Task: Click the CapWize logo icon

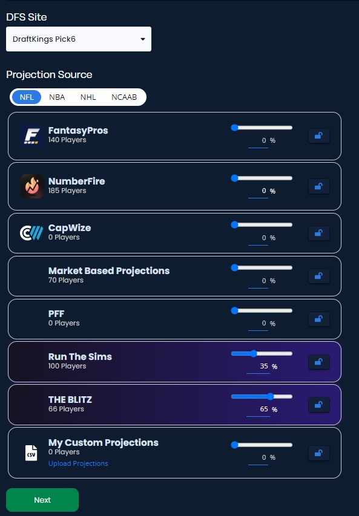Action: [31, 233]
